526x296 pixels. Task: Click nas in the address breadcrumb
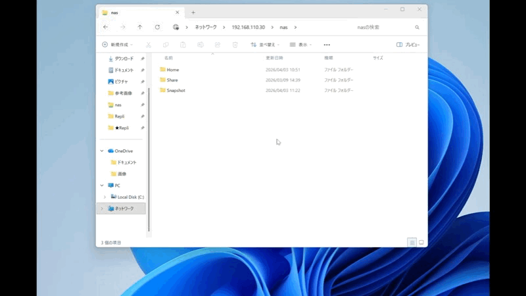(x=284, y=27)
